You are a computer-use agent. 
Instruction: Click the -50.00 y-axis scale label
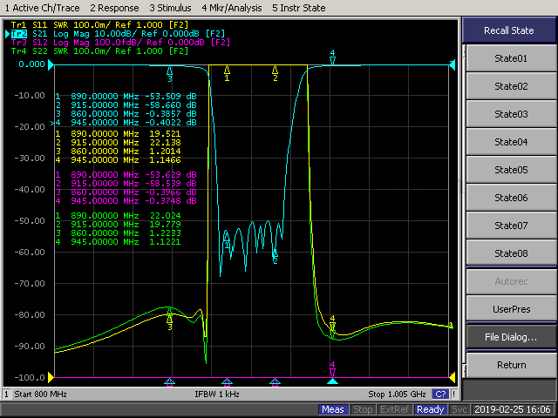[x=30, y=220]
